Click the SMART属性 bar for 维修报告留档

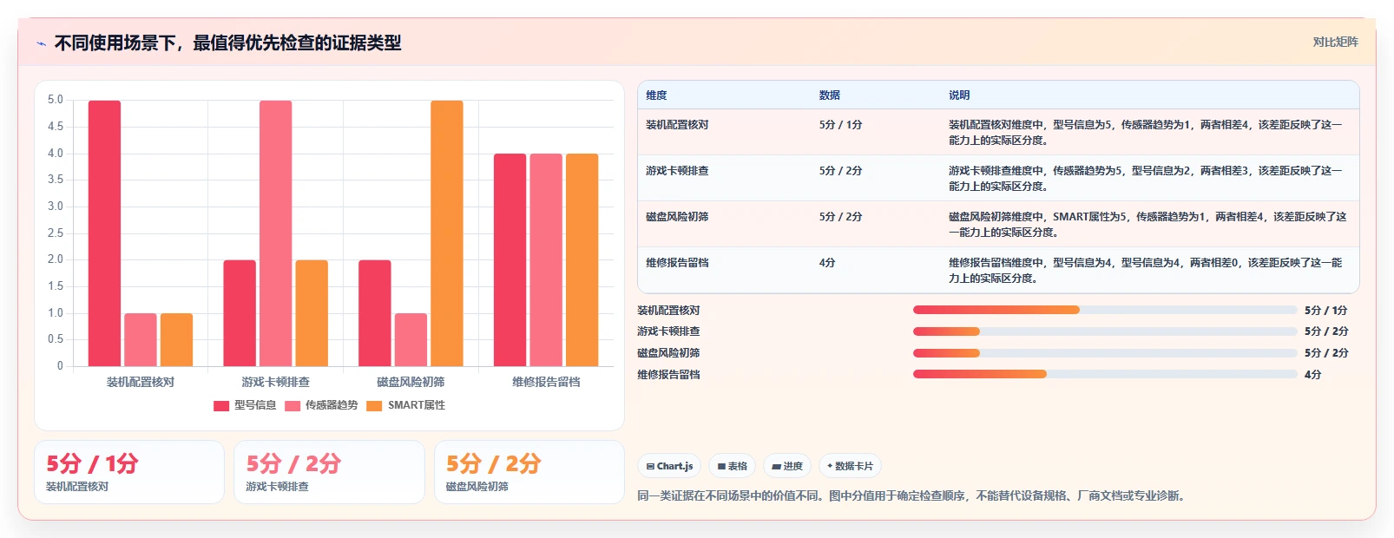point(582,260)
